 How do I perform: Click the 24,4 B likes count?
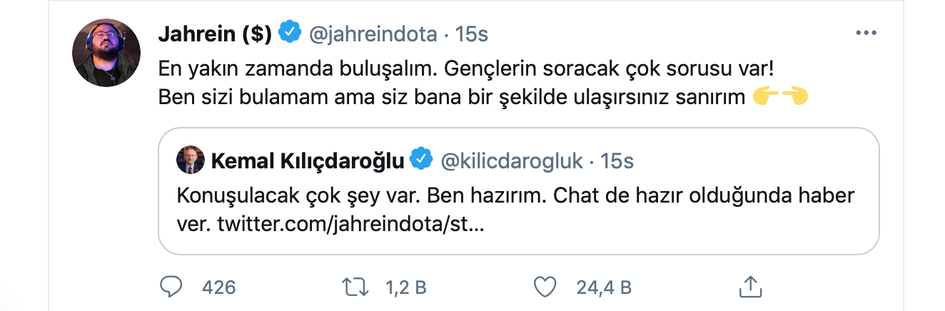(603, 287)
